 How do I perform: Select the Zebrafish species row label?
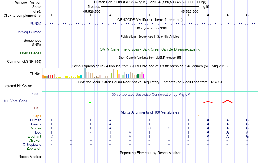tap(34, 149)
